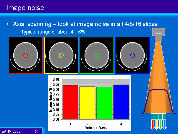Click the green bar for detector bank 3
This screenshot has height=134, width=178.
click(104, 103)
